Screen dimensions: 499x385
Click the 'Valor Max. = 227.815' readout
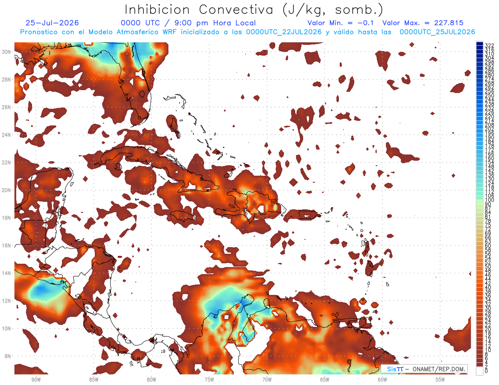(422, 23)
